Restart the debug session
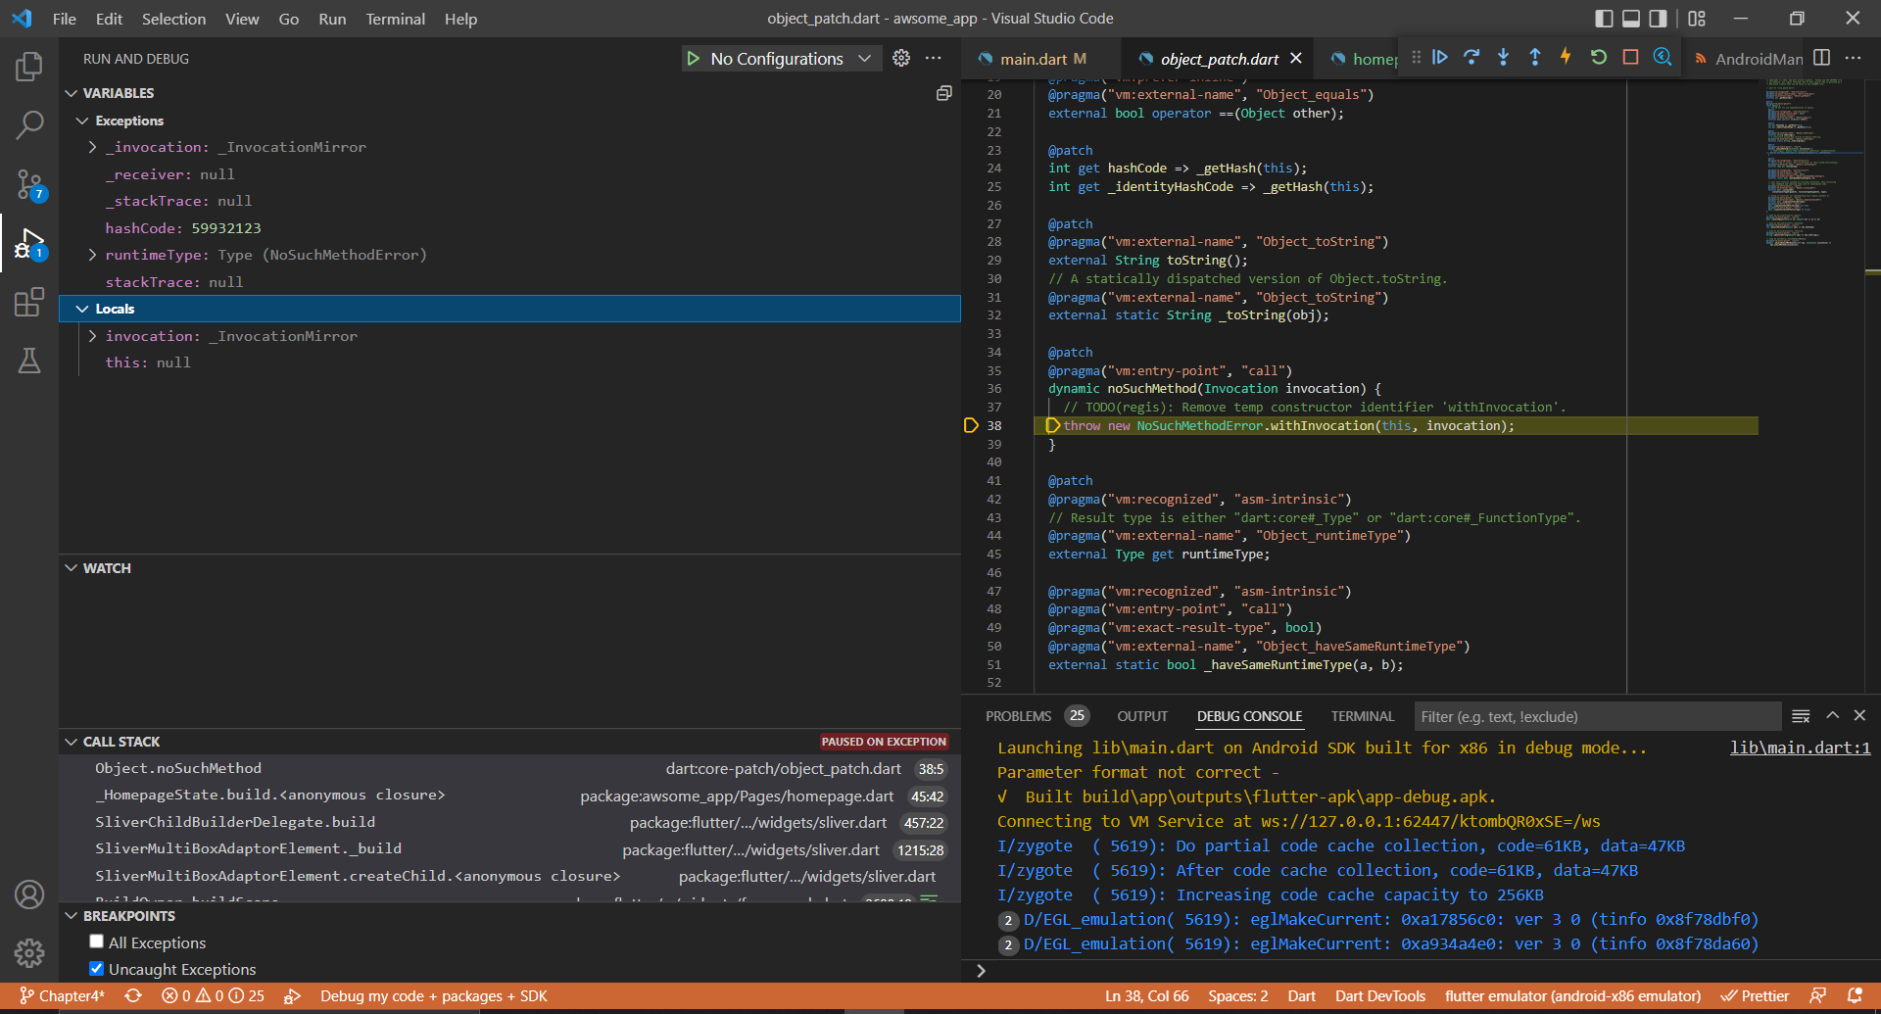Image resolution: width=1881 pixels, height=1014 pixels. pyautogui.click(x=1599, y=58)
